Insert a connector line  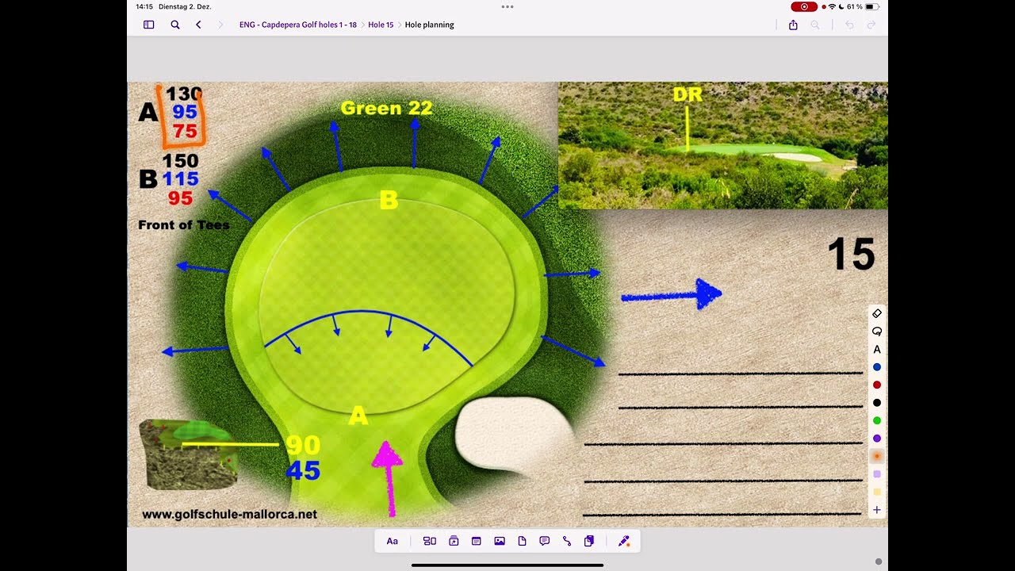click(567, 541)
